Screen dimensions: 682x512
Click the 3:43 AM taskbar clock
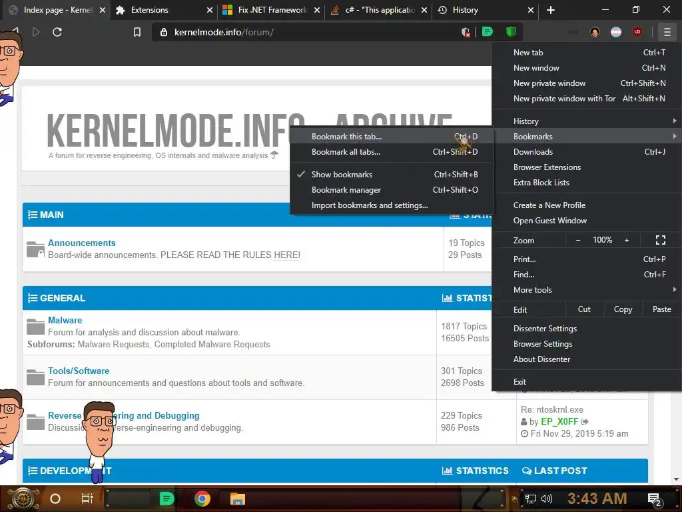[597, 499]
